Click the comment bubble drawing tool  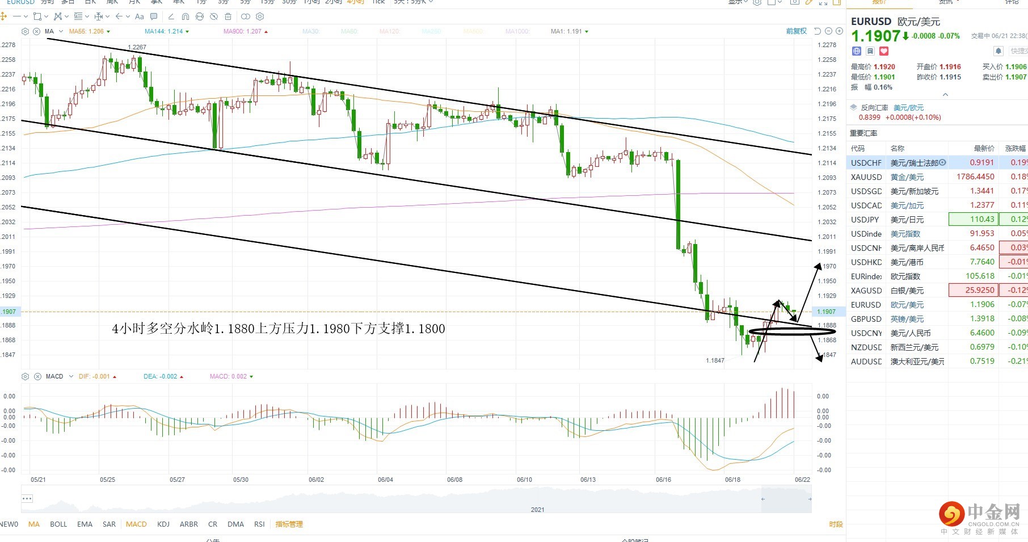point(154,16)
